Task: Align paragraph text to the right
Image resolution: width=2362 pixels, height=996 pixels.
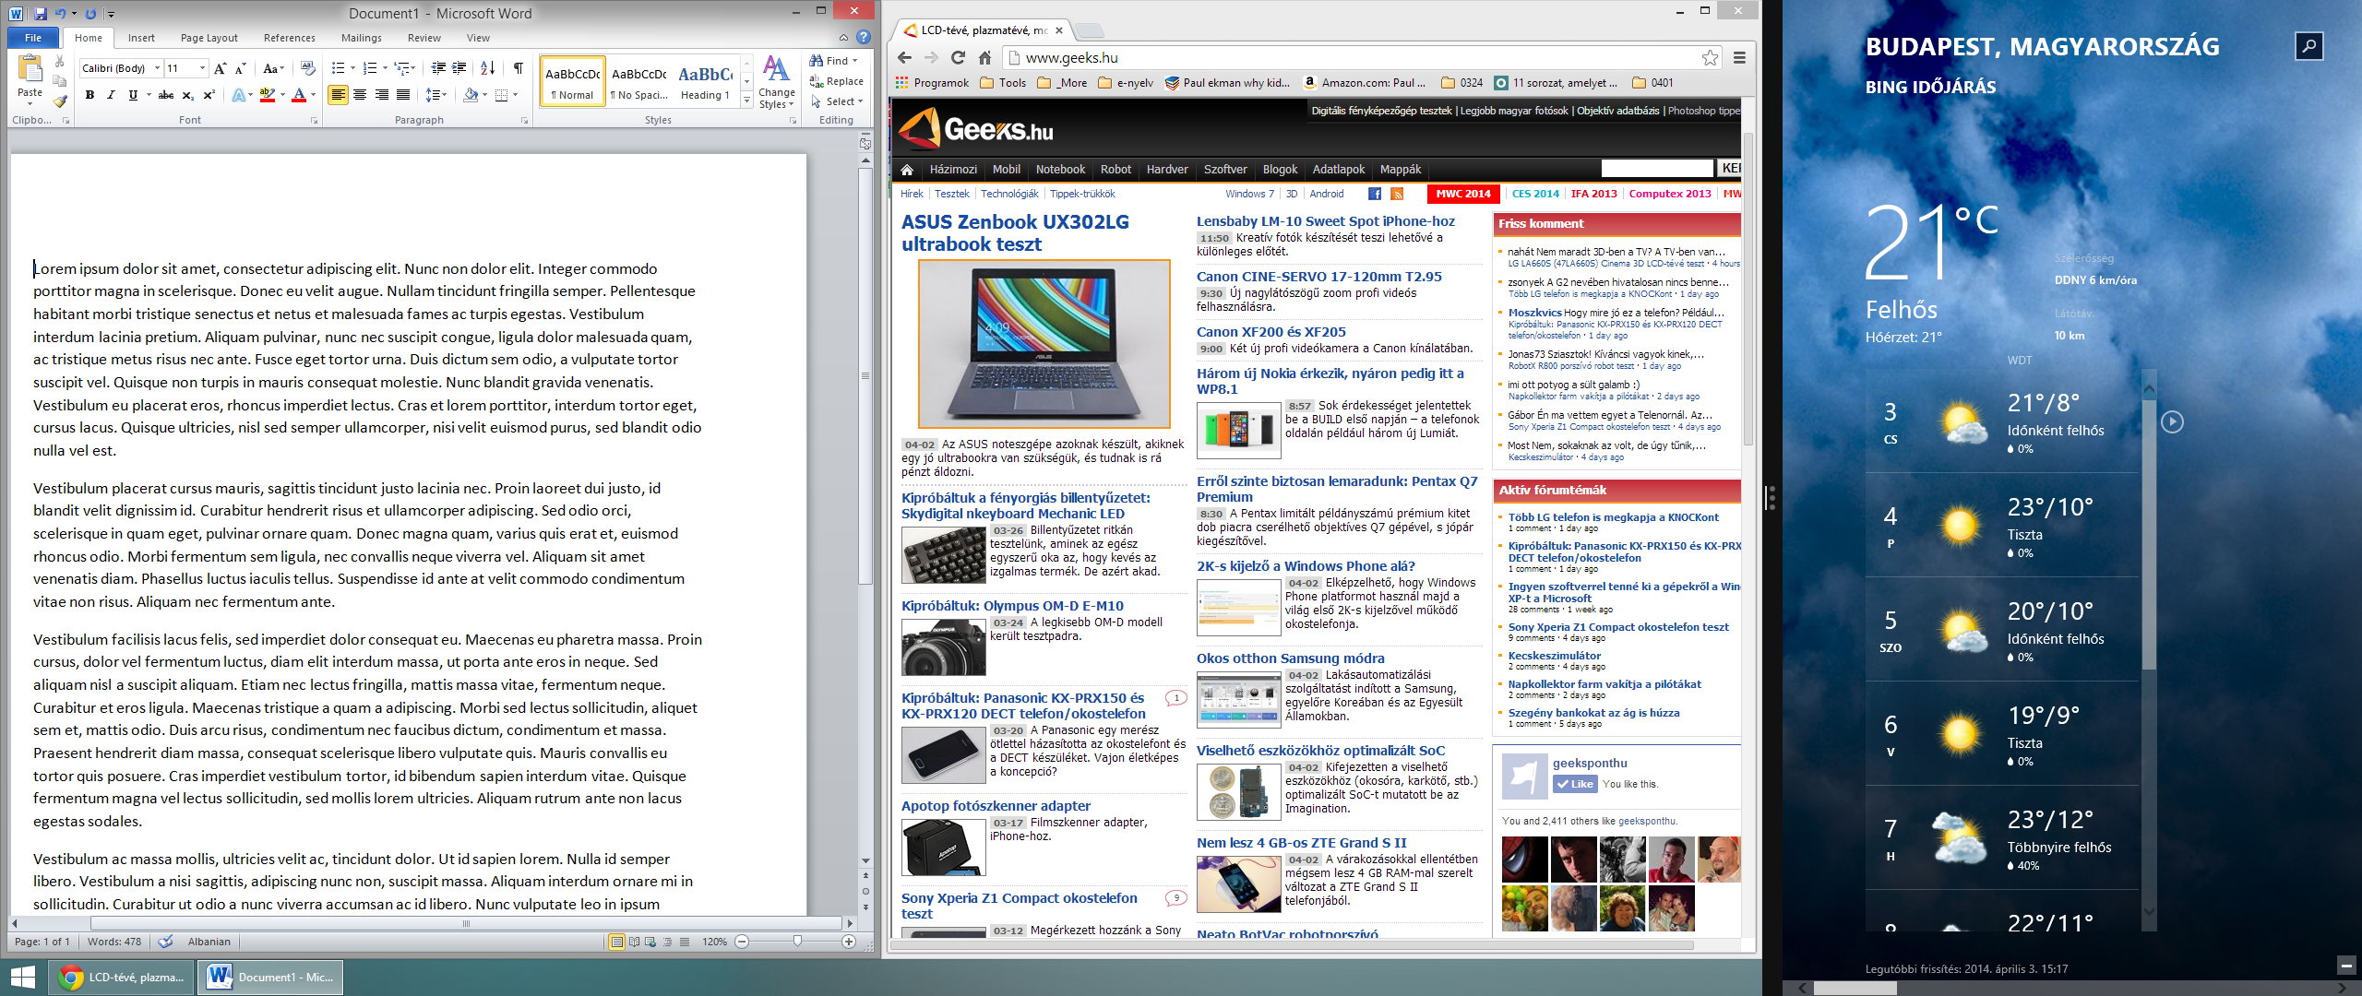Action: [381, 95]
